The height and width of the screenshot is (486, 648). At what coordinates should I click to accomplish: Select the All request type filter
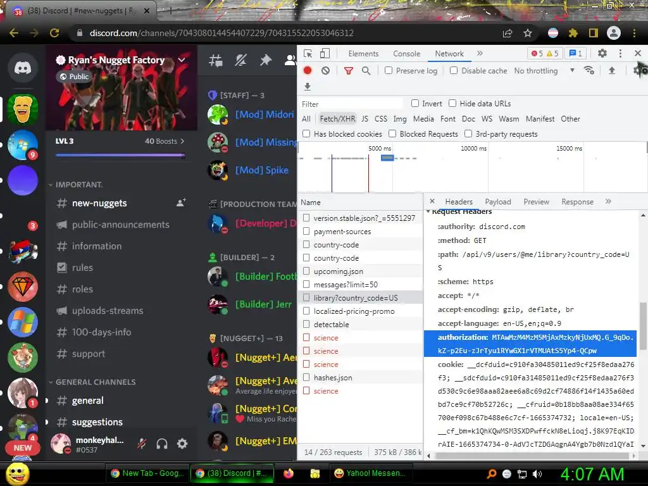click(x=306, y=119)
